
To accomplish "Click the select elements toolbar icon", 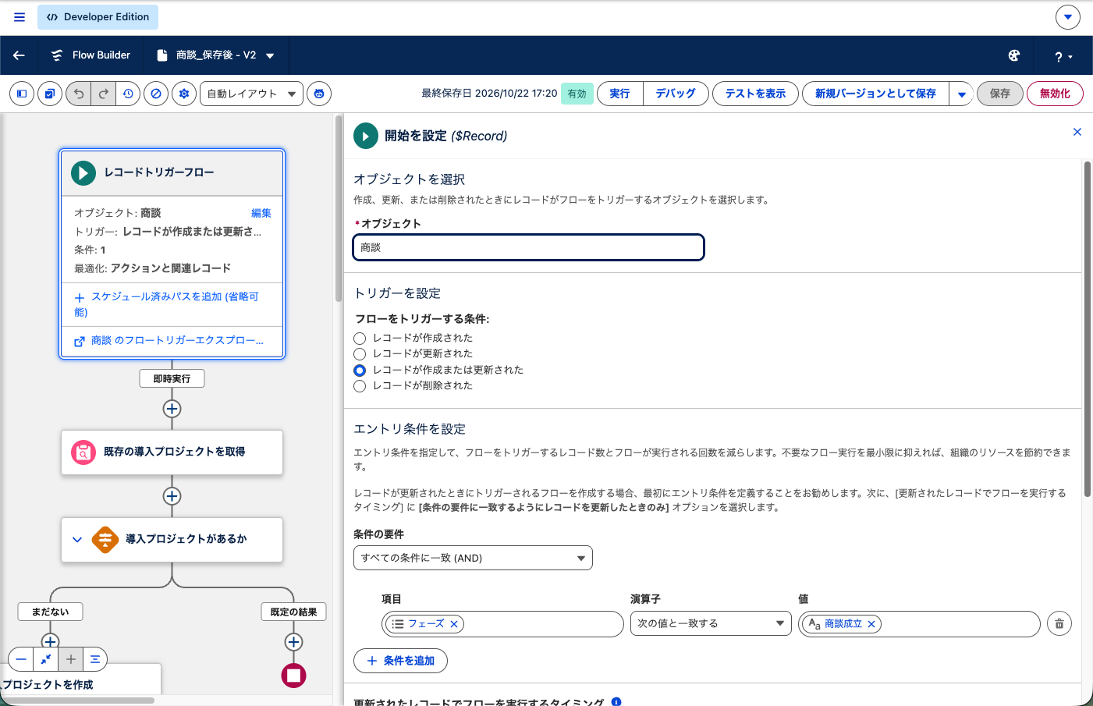I will 50,94.
